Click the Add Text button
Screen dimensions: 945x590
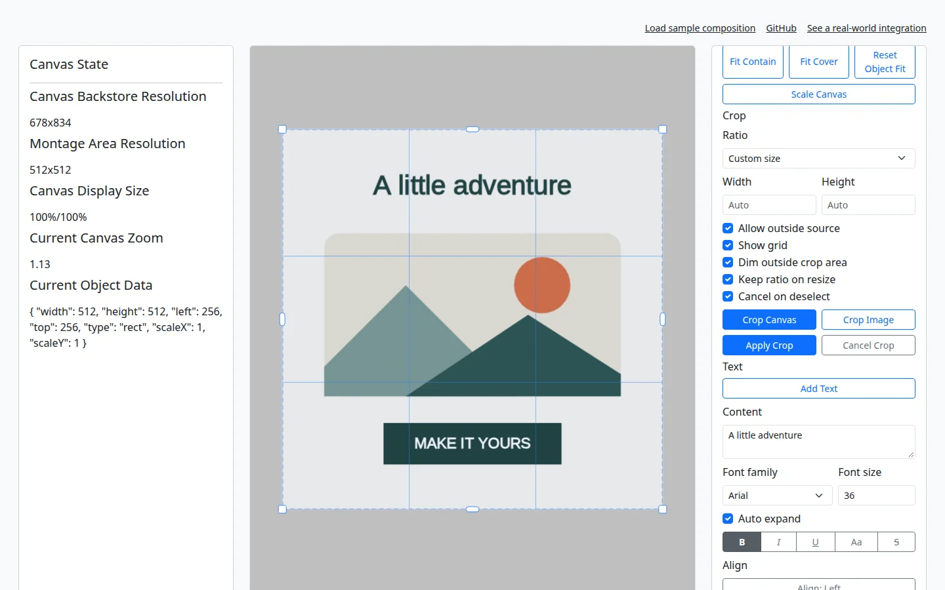click(819, 389)
